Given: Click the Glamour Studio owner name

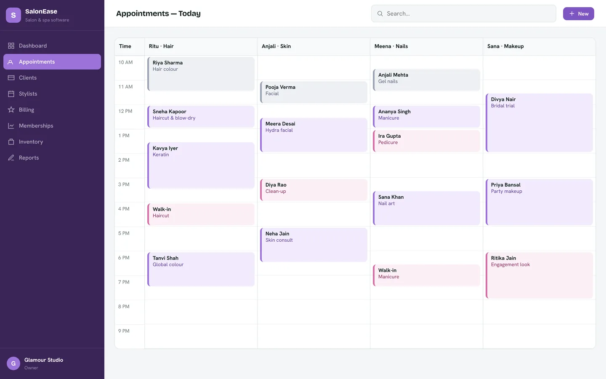Looking at the screenshot, I should coord(44,360).
